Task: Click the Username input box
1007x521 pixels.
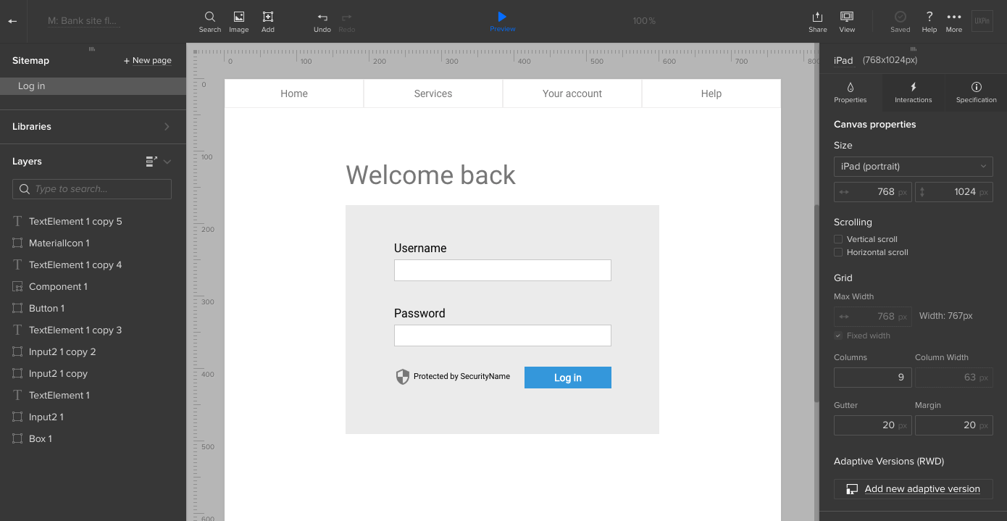Action: [x=503, y=270]
